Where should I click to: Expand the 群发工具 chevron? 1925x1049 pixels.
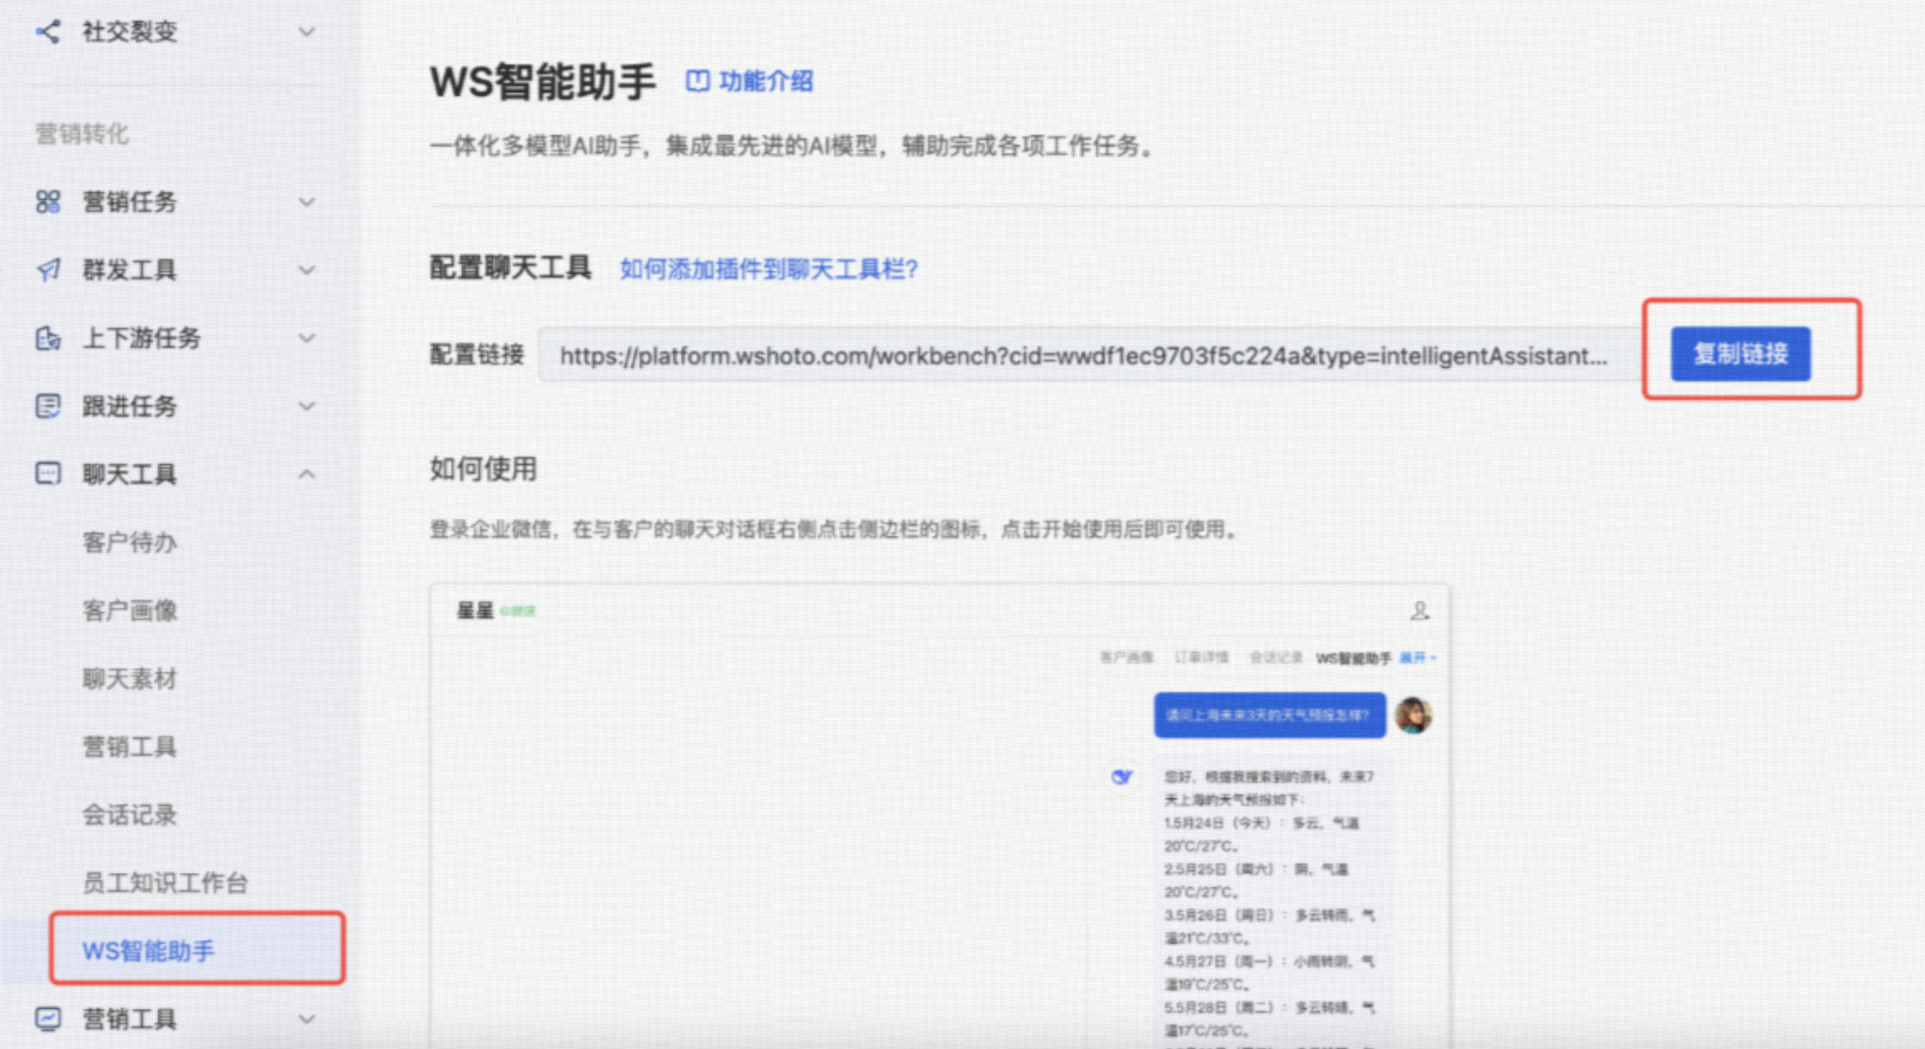(307, 269)
